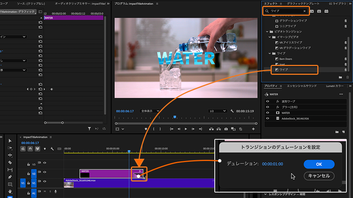Toggle the timeline captions CC icon
The height and width of the screenshot is (198, 353).
(x=60, y=148)
